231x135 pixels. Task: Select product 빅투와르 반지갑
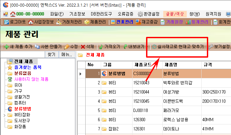click(x=178, y=83)
